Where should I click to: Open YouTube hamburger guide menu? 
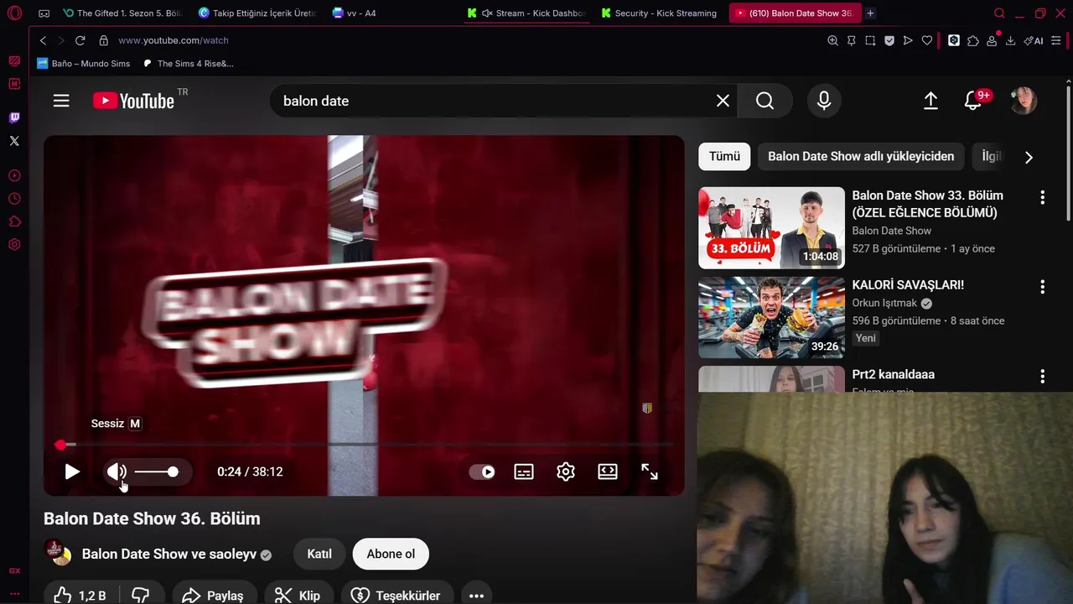[x=61, y=101]
